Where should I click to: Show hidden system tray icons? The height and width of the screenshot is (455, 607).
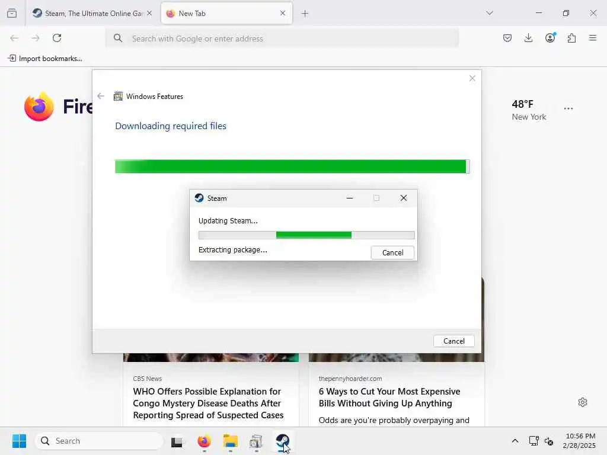[x=515, y=441]
